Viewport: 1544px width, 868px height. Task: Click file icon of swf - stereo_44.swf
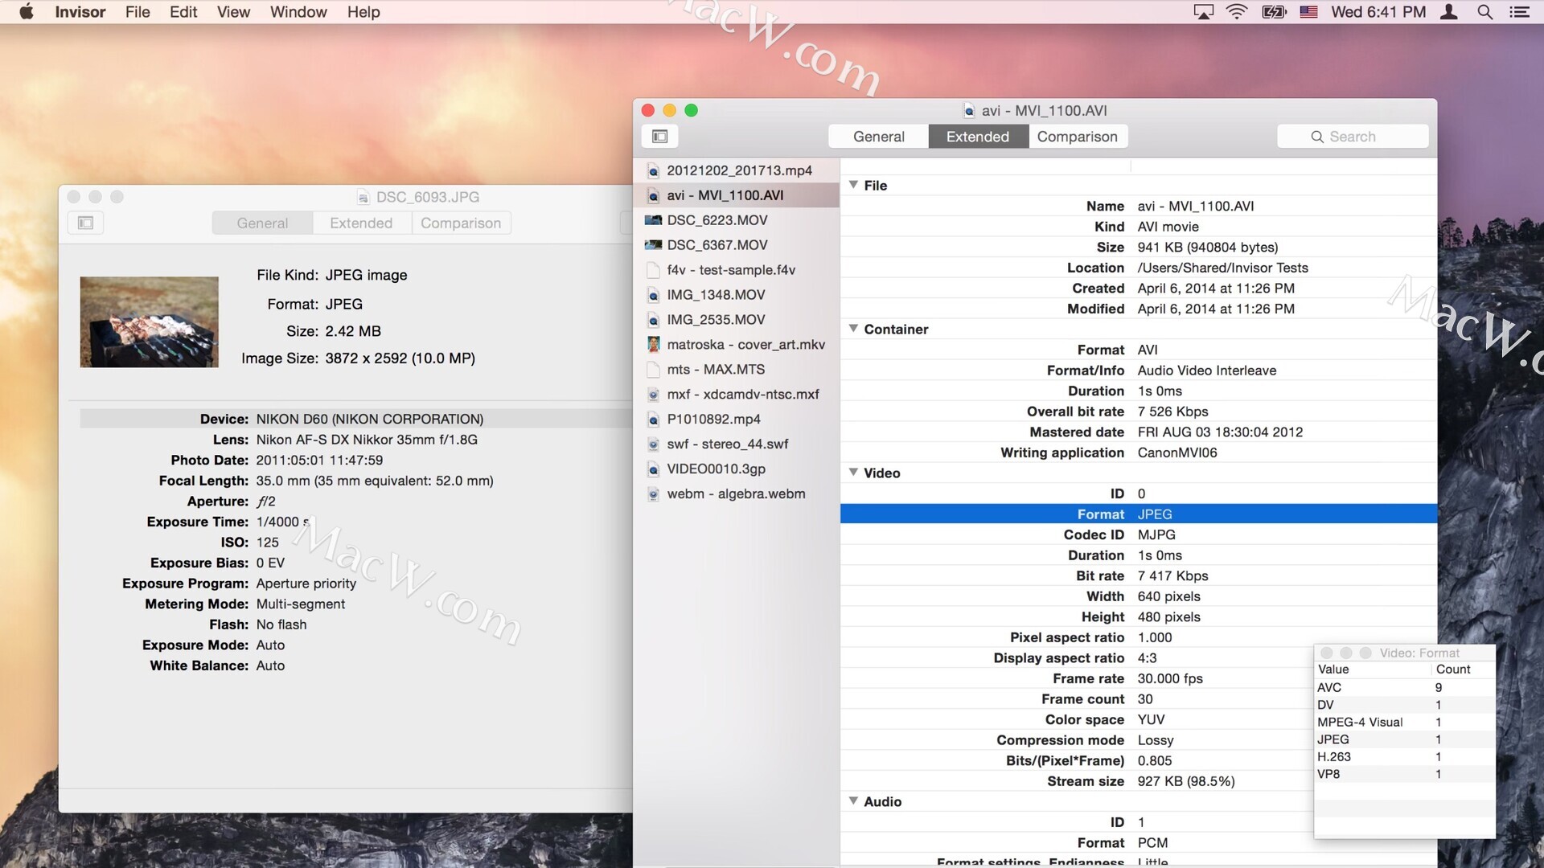(x=653, y=444)
